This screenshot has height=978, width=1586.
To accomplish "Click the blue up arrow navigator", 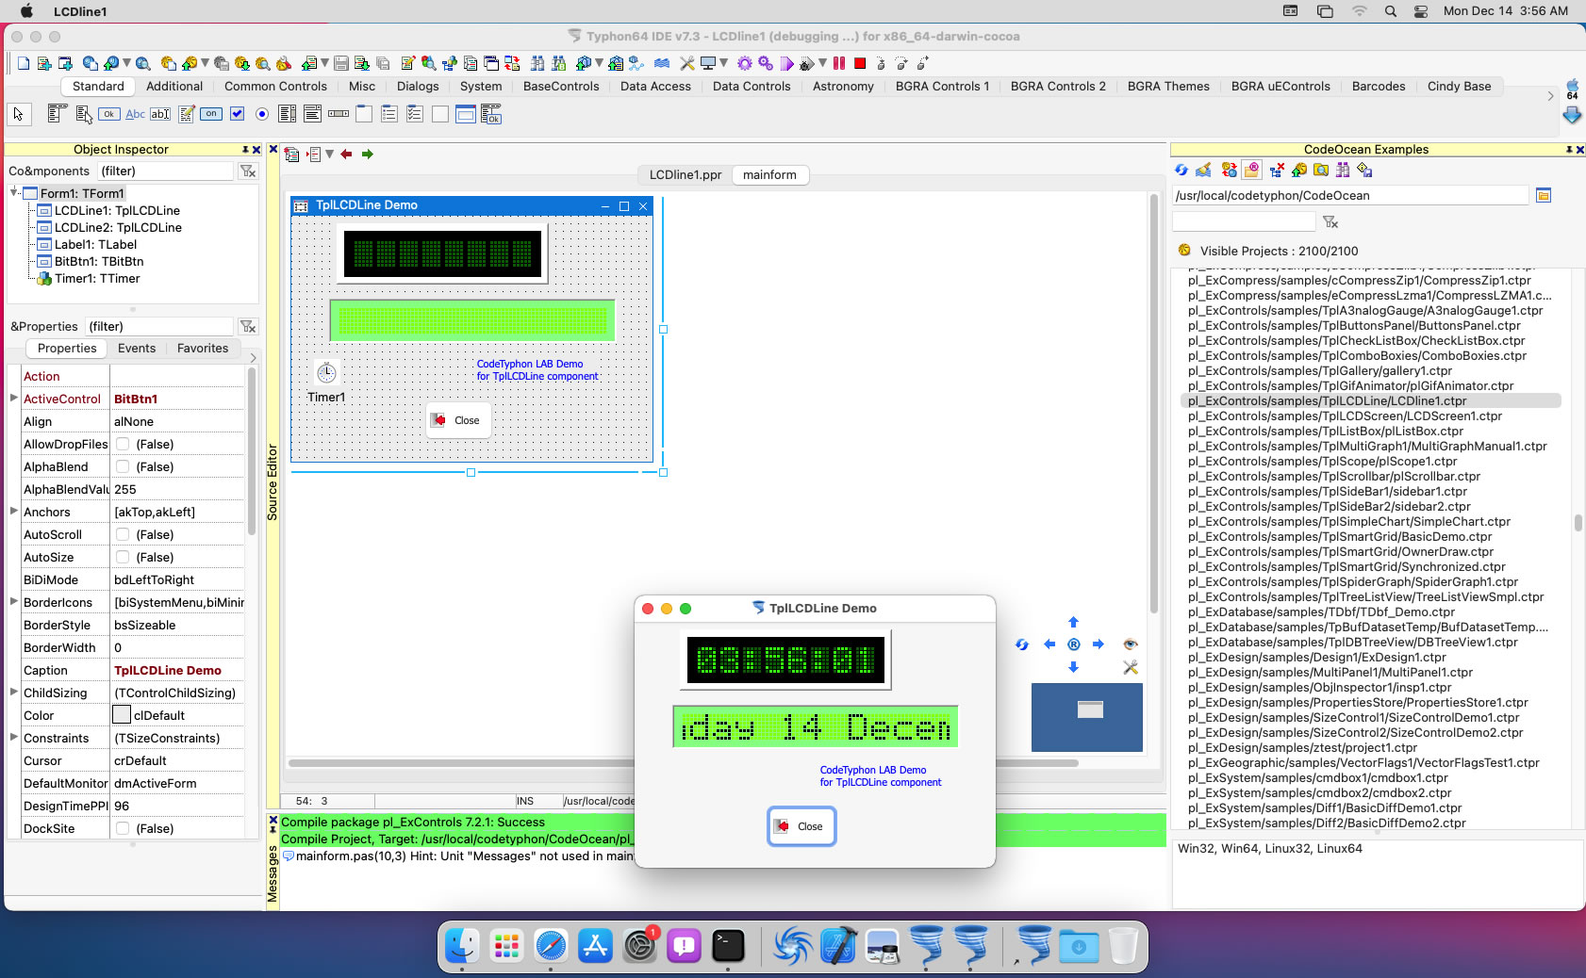I will tap(1073, 622).
